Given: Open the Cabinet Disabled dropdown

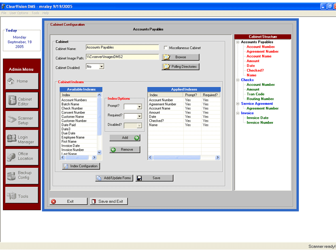Looking at the screenshot, I should point(101,66).
